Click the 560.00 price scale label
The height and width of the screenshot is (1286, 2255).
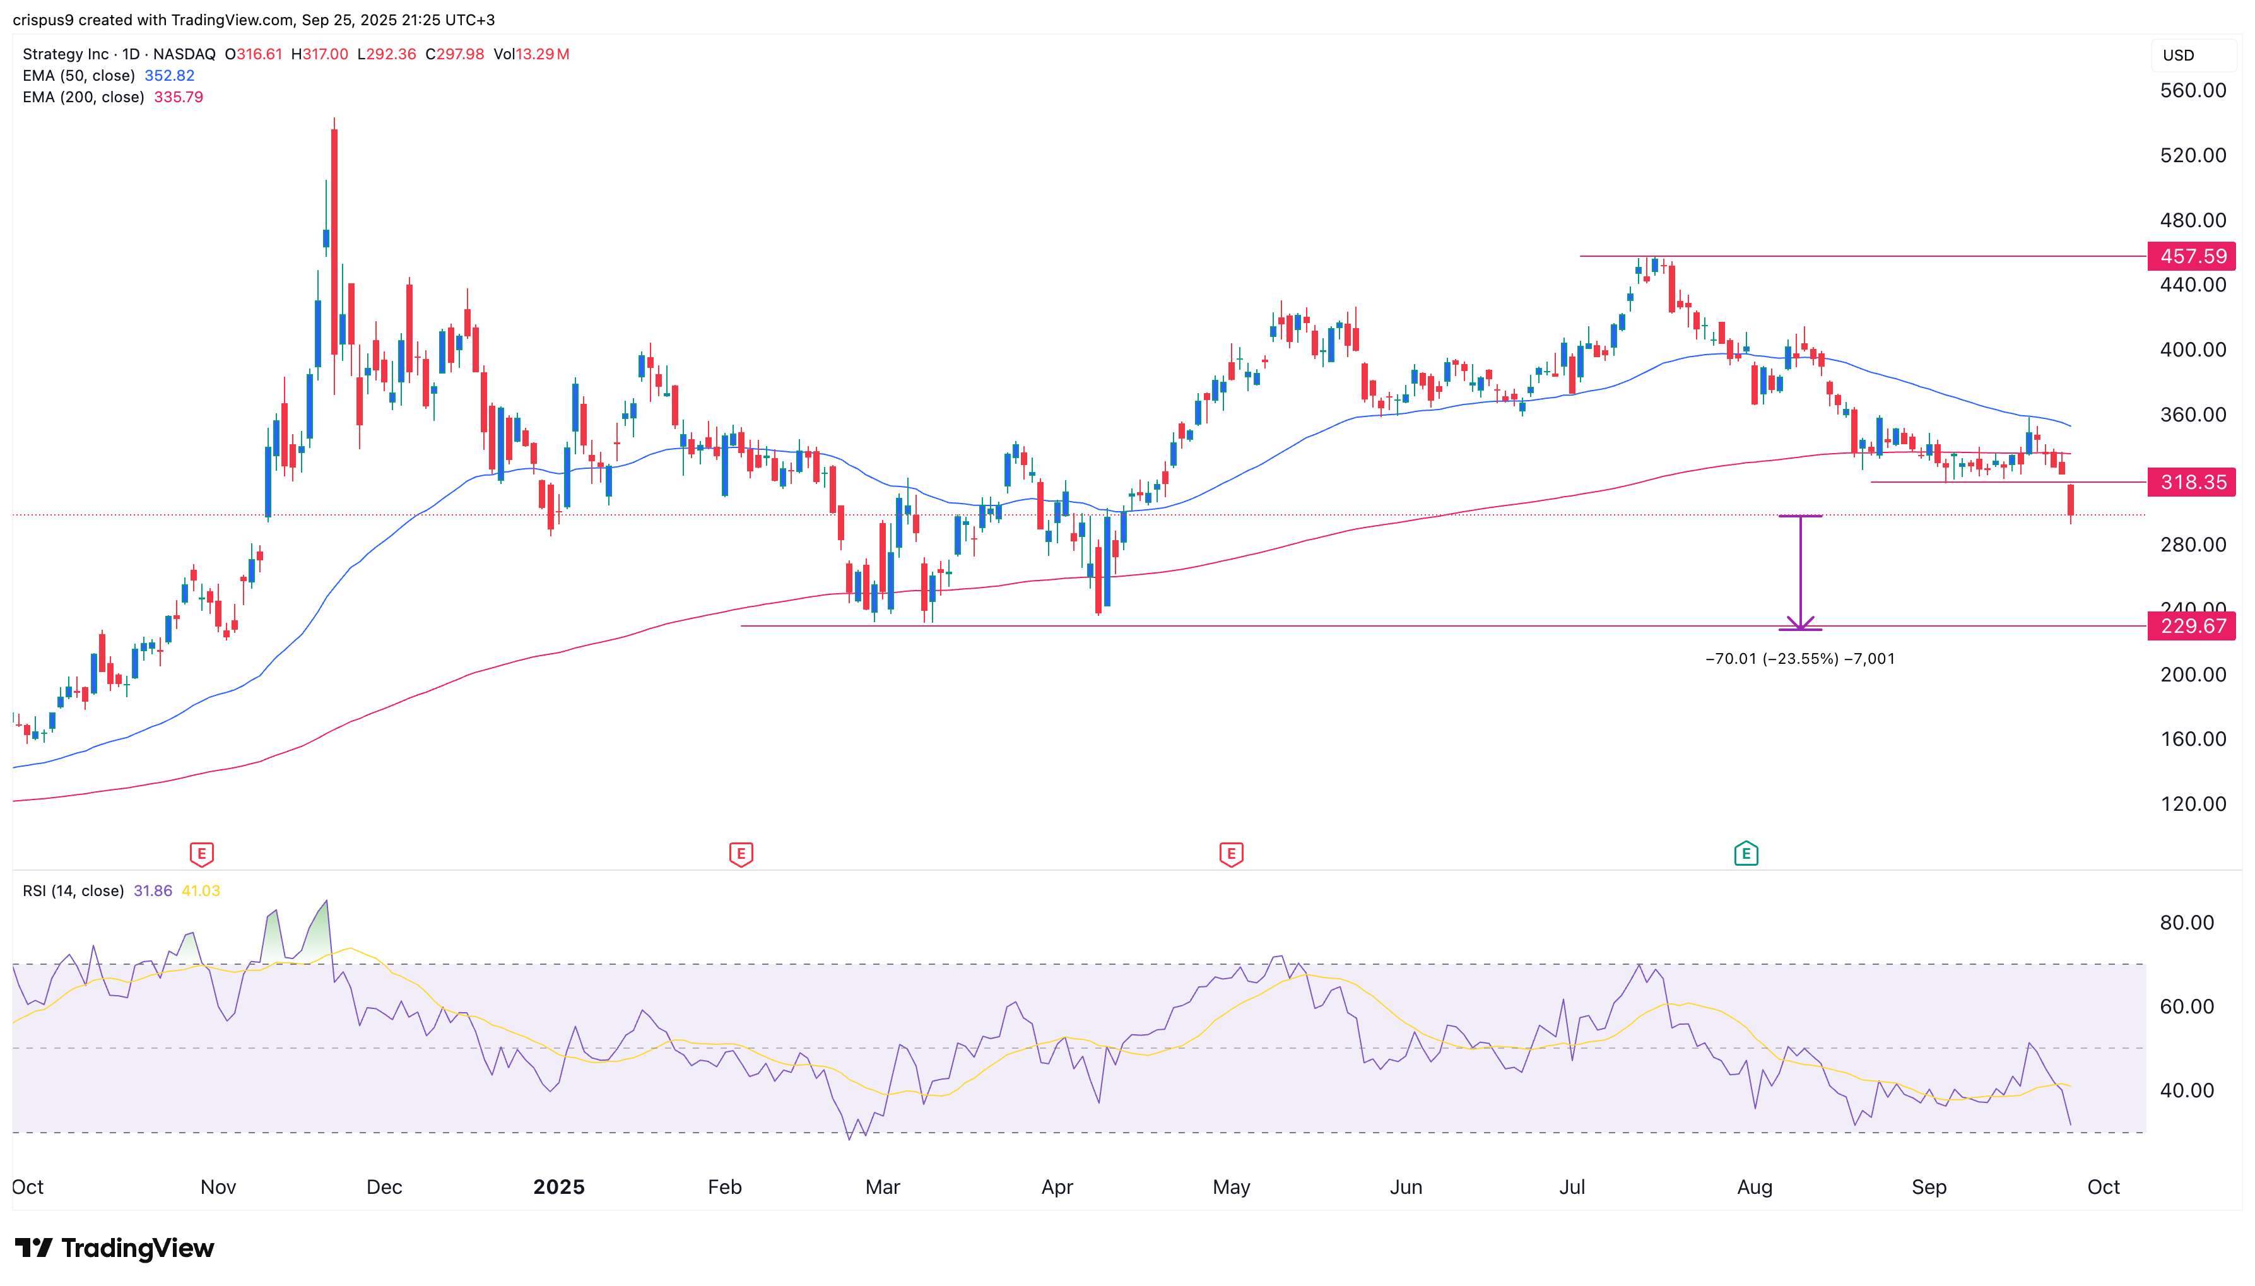pos(2193,90)
